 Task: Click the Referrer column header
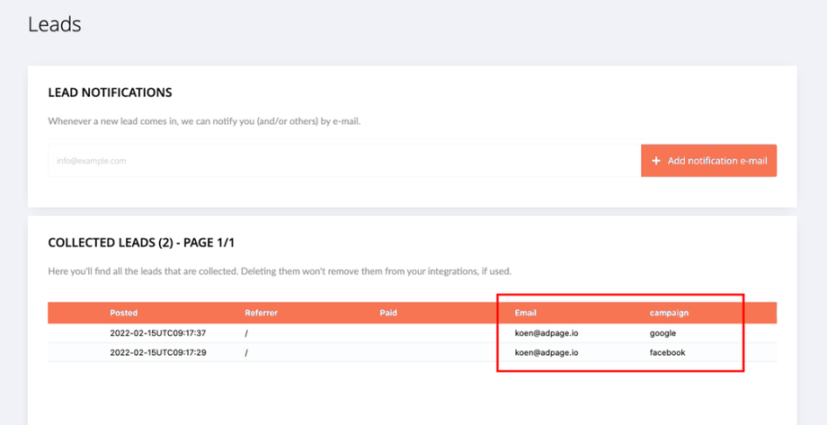tap(261, 313)
